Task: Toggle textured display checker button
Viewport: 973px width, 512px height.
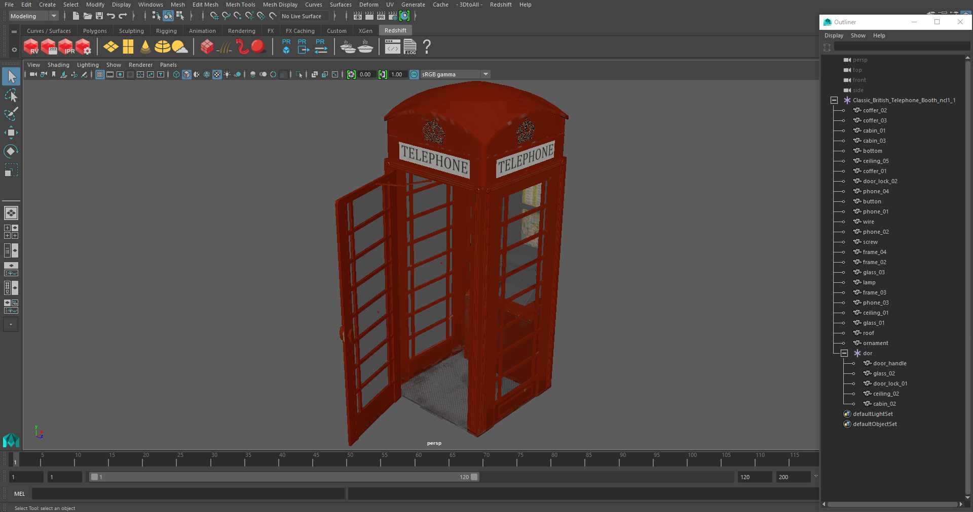Action: tap(217, 74)
